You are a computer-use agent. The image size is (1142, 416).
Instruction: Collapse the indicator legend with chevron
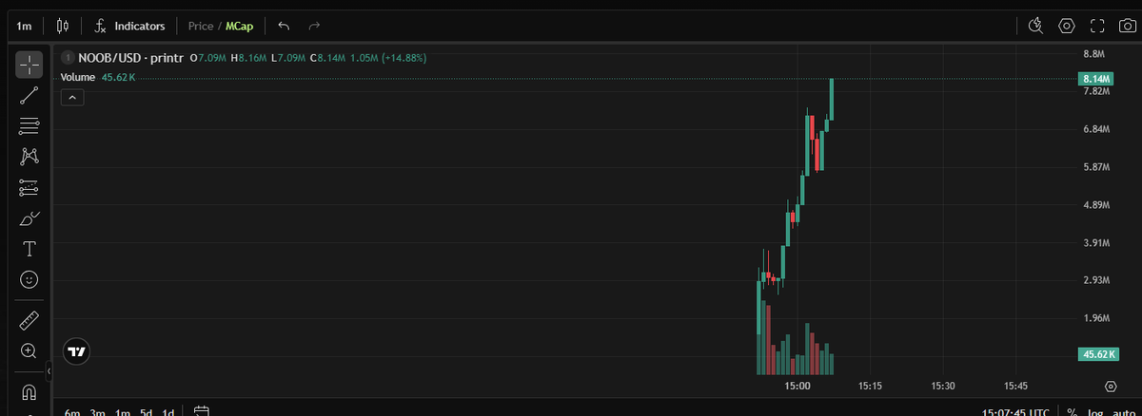click(73, 97)
